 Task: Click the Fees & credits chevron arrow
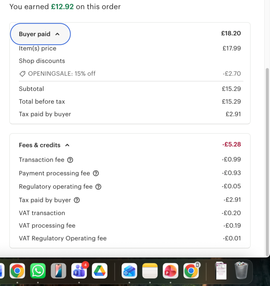tap(67, 145)
